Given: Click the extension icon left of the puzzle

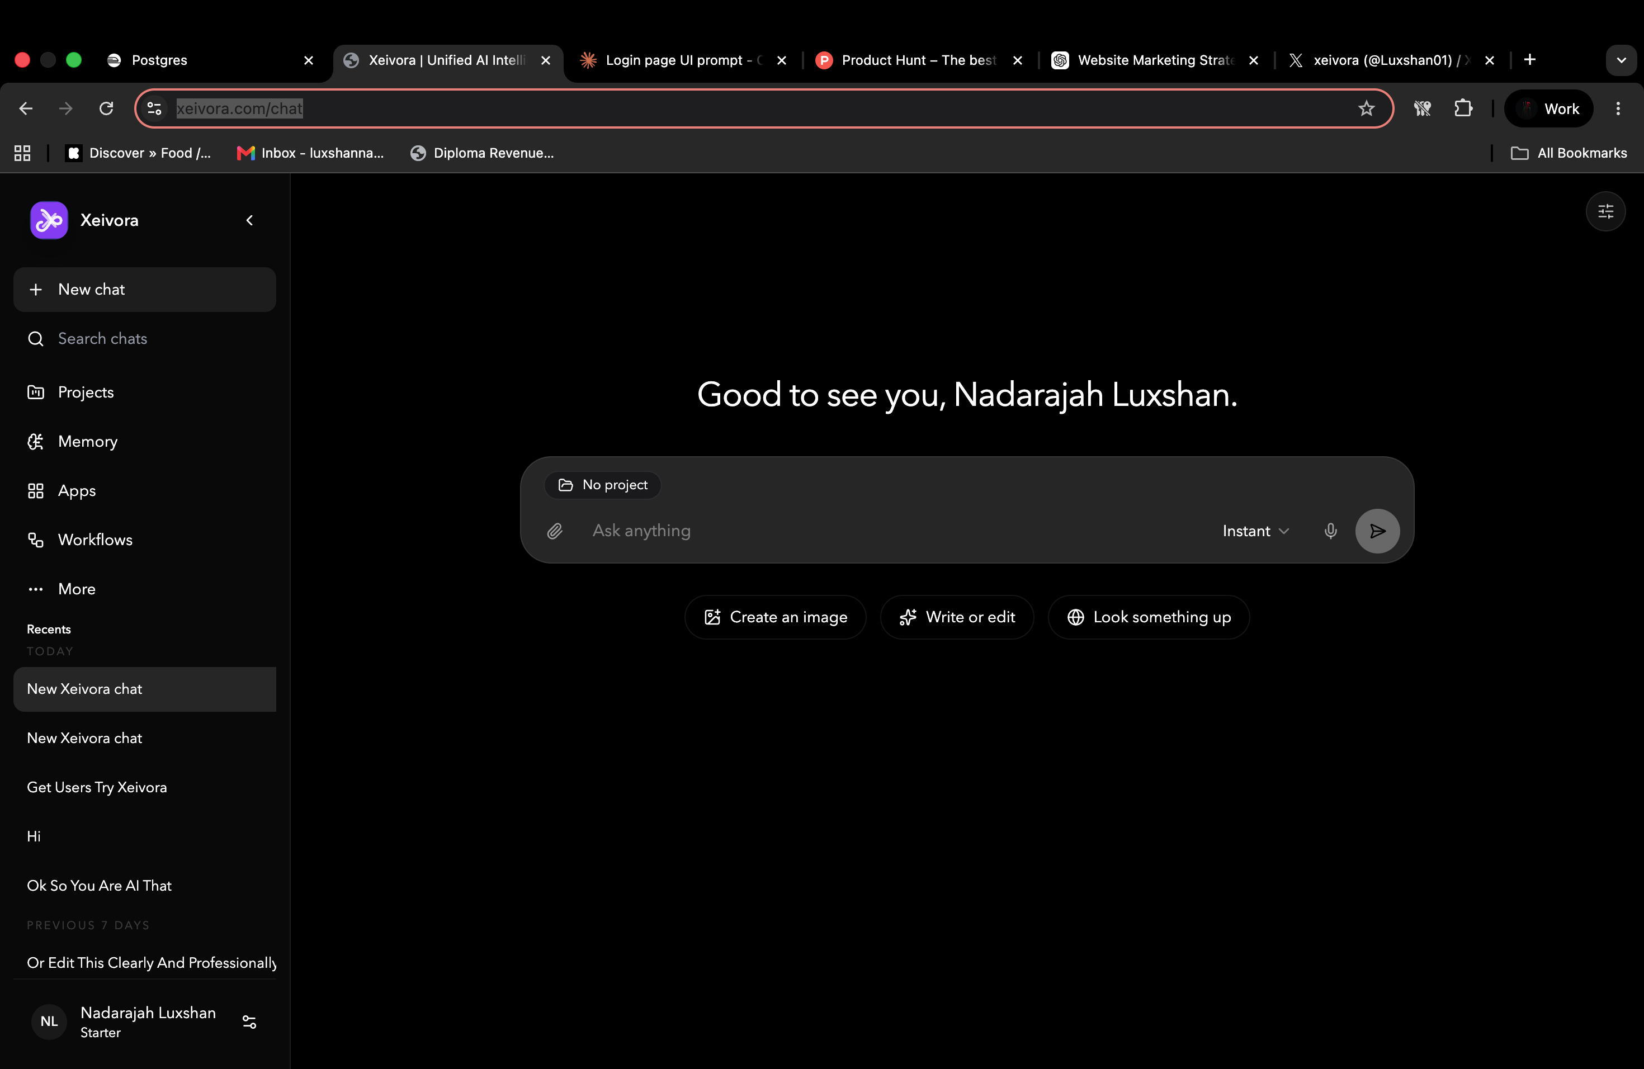Looking at the screenshot, I should (x=1421, y=108).
